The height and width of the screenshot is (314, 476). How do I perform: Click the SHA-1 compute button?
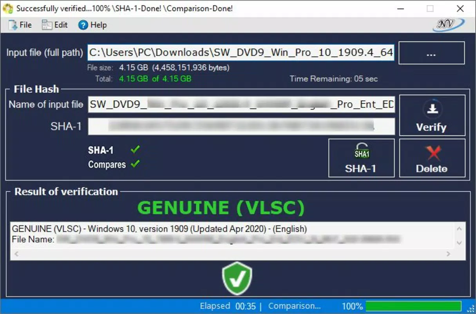(361, 158)
